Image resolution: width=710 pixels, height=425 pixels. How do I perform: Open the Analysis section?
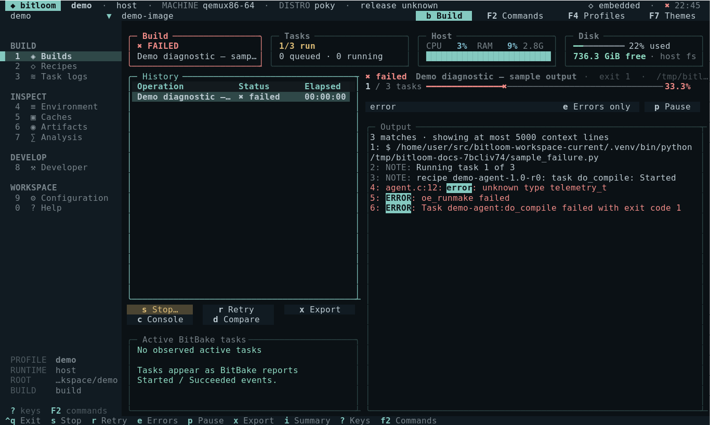coord(61,137)
